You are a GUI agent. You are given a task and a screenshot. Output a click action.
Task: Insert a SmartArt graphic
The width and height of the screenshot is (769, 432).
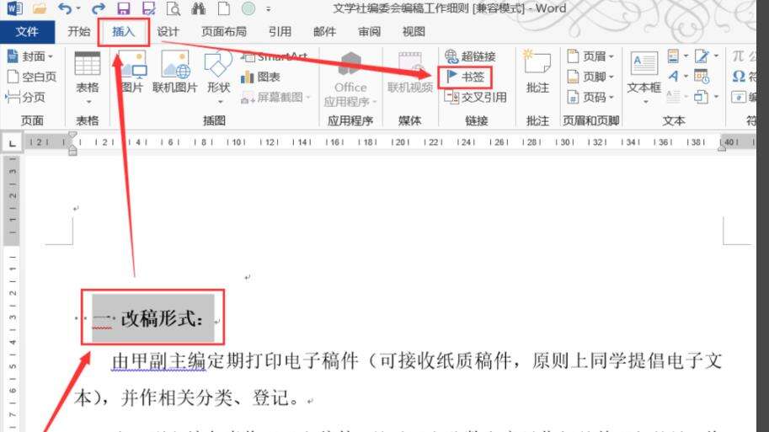(x=275, y=57)
